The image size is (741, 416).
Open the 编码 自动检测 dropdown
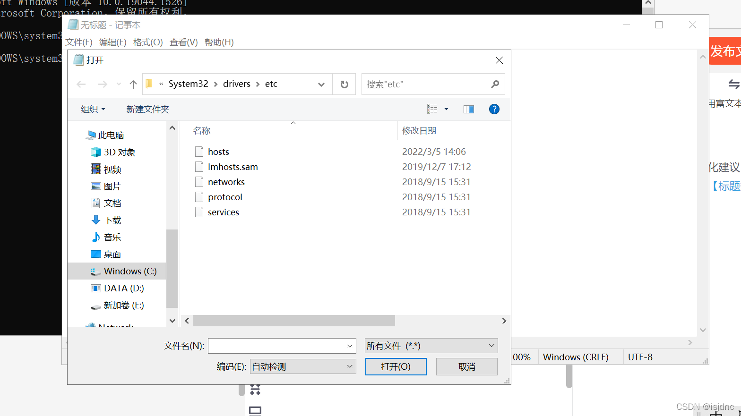point(303,367)
